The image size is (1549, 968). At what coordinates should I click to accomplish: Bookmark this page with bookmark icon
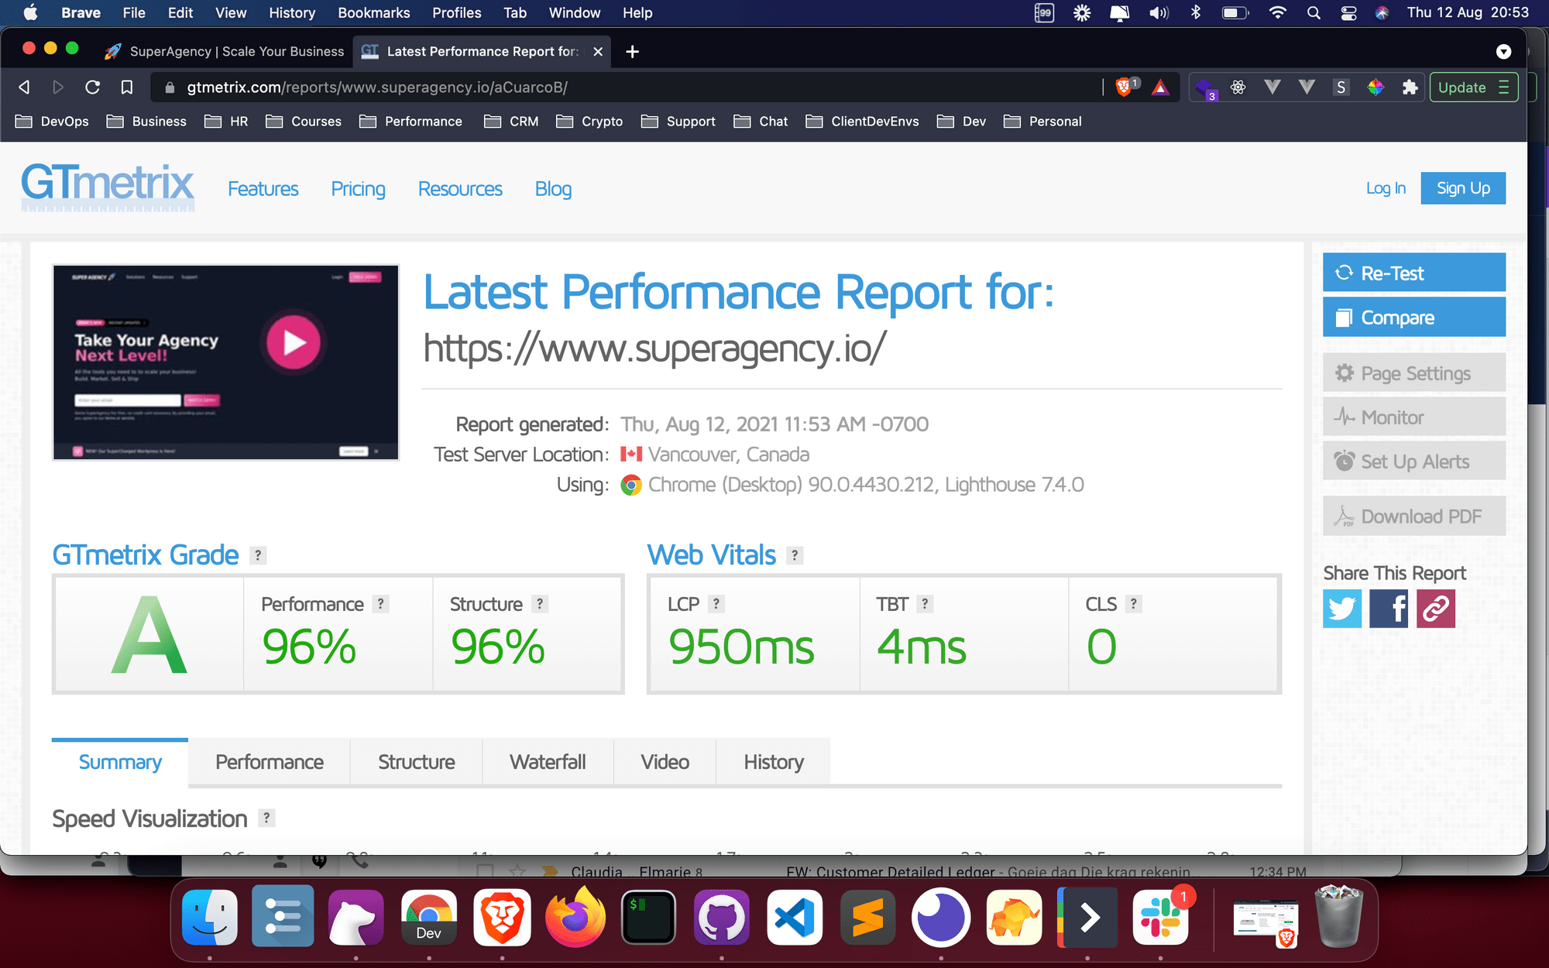pyautogui.click(x=127, y=88)
